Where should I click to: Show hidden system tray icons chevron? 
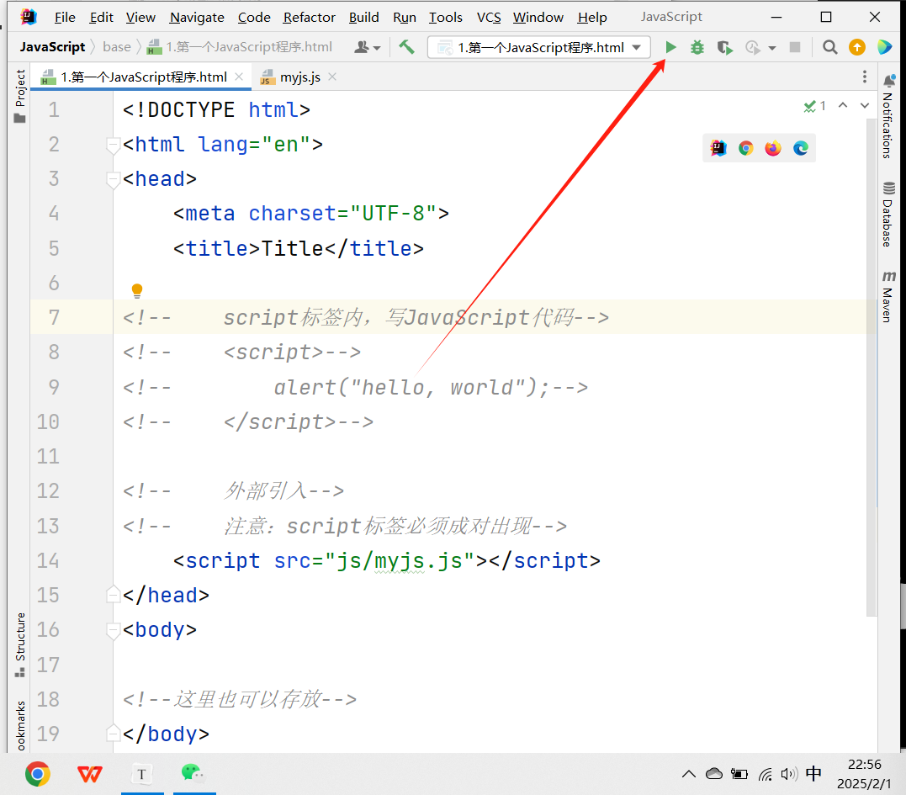tap(689, 774)
